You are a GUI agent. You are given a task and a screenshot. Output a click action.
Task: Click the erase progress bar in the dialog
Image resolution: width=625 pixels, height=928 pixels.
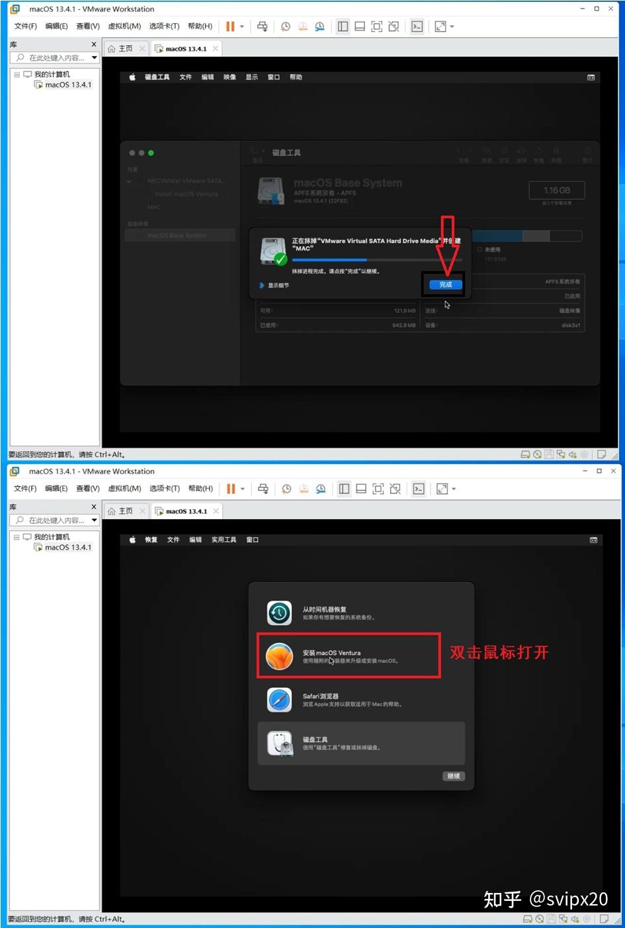376,260
